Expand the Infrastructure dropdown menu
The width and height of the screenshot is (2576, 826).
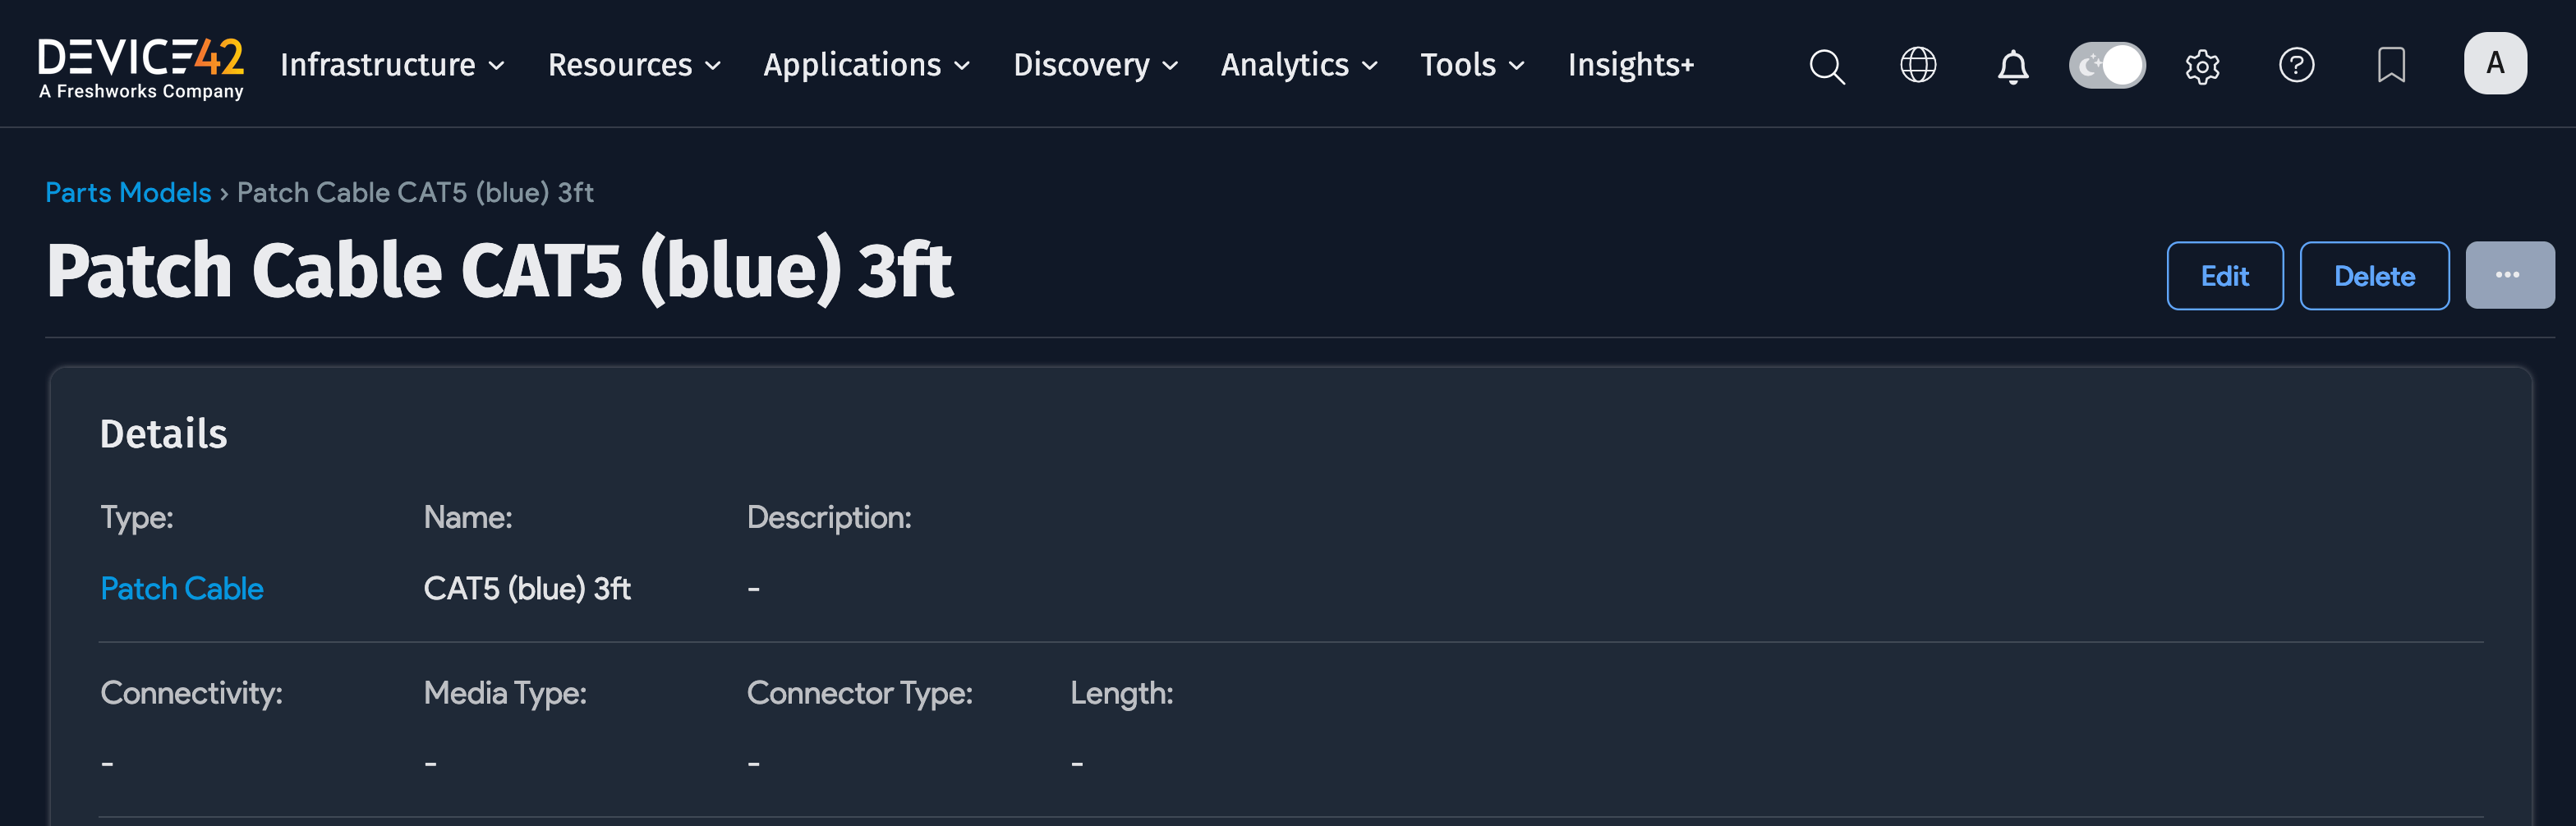392,66
